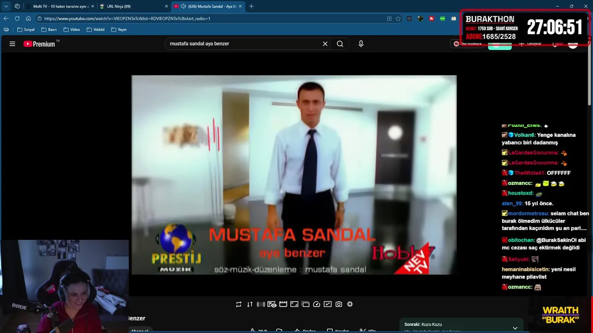Screen dimensions: 593x333
Task: Click the YouTube search magnifier button
Action: [x=340, y=44]
